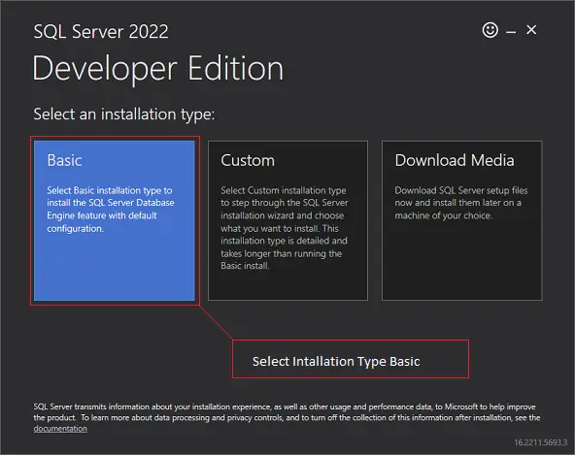
Task: Click the "Custom" tile heading
Action: (248, 160)
